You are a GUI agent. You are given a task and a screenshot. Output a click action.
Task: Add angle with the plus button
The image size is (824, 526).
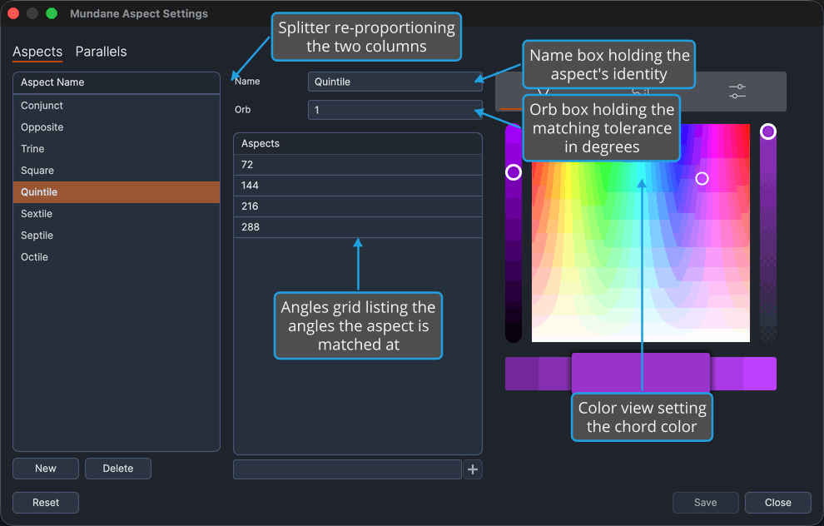pyautogui.click(x=473, y=469)
